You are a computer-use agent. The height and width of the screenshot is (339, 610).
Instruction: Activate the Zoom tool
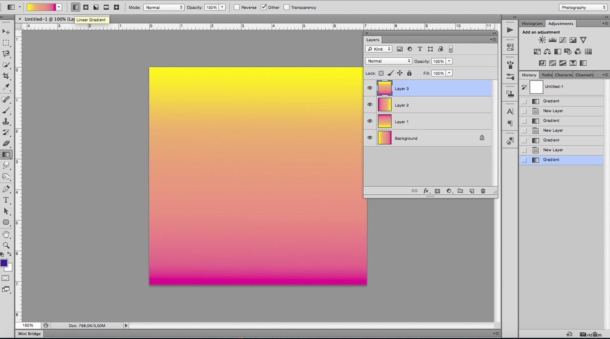(x=6, y=245)
